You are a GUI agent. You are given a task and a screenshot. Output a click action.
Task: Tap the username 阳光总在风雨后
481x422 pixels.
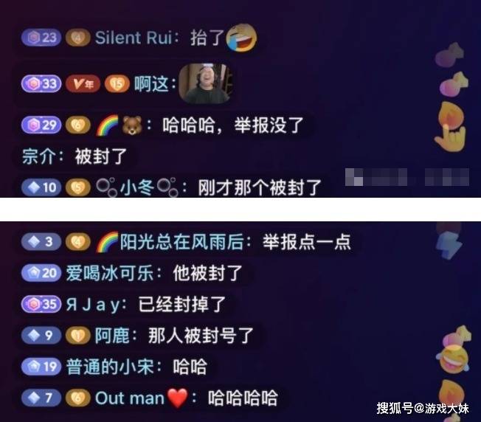(181, 242)
